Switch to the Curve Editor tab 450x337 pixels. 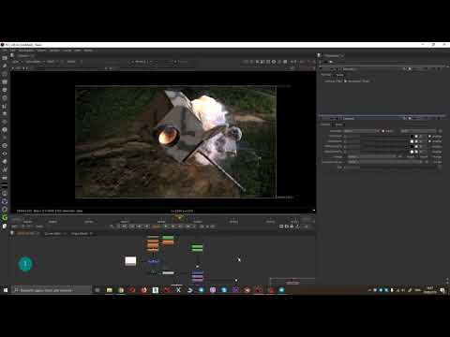click(53, 233)
